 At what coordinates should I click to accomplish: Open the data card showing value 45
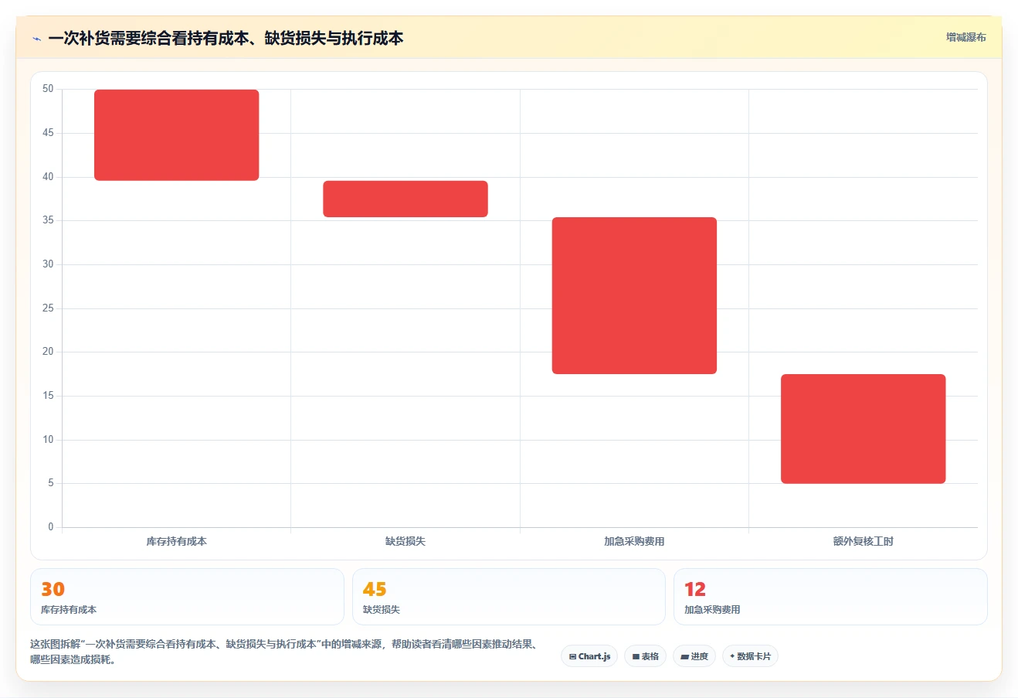508,597
